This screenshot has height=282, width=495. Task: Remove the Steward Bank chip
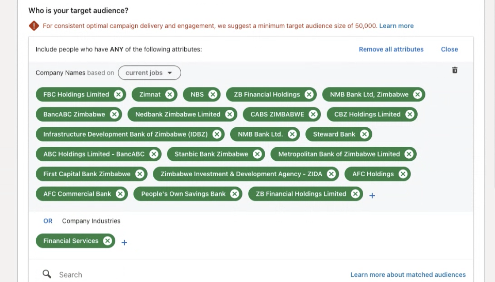364,134
